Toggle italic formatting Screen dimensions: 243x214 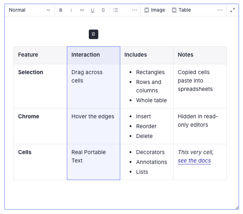[x=71, y=10]
